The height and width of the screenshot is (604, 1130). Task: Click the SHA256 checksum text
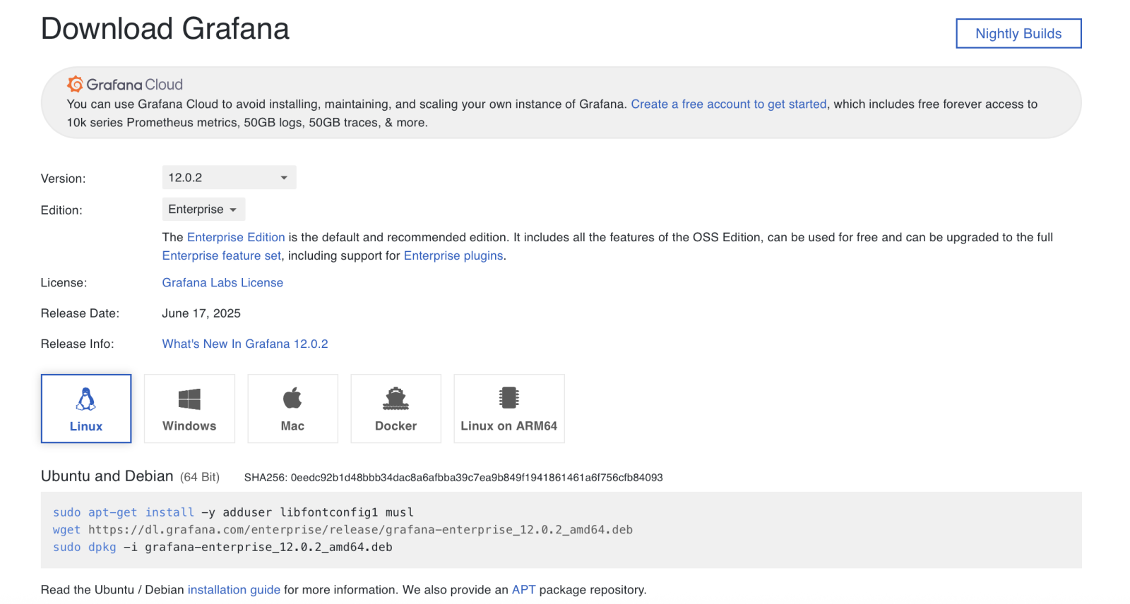point(453,478)
